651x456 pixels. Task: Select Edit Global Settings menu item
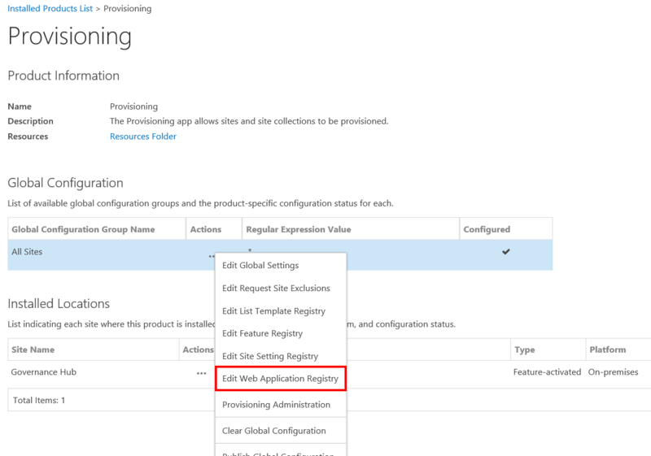[x=260, y=265]
